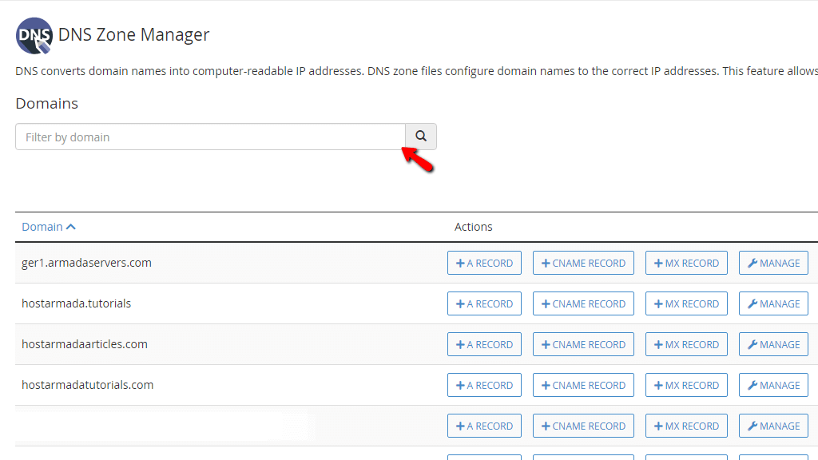Add A record for hostarmadaarticles.com

pos(484,344)
